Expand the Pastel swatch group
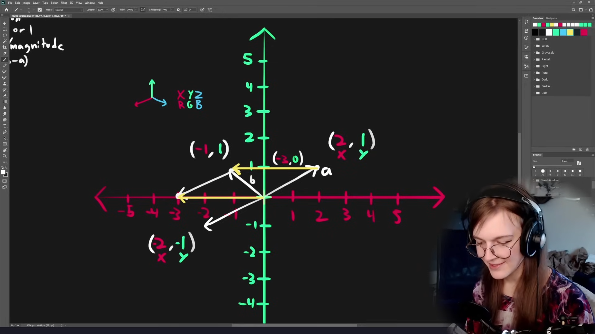 534,59
